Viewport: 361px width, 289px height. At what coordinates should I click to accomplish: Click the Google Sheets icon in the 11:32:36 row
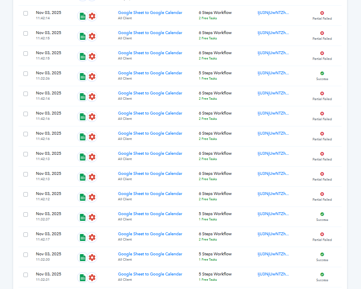pyautogui.click(x=82, y=76)
